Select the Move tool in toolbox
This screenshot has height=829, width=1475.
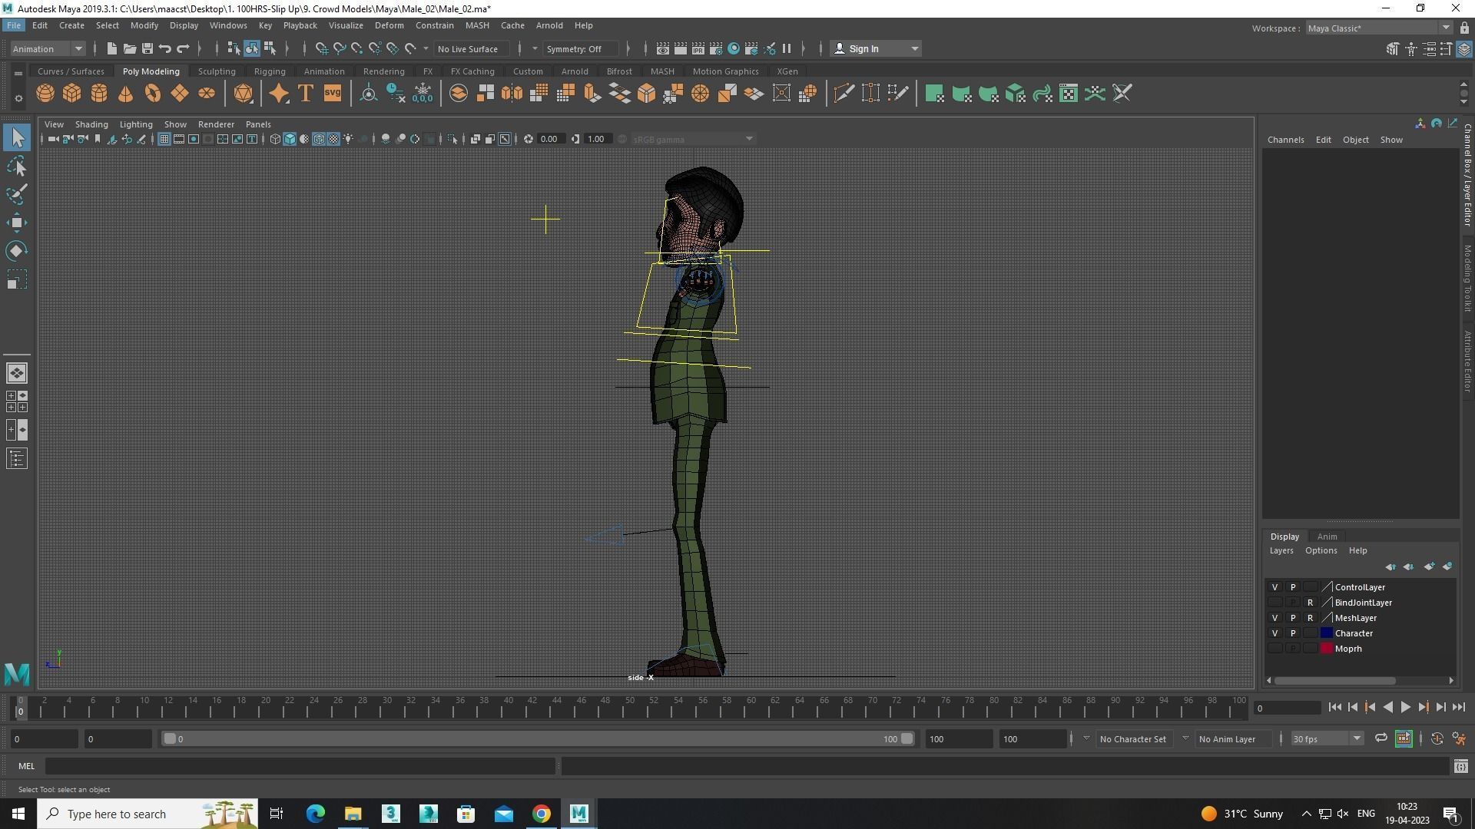tap(17, 223)
